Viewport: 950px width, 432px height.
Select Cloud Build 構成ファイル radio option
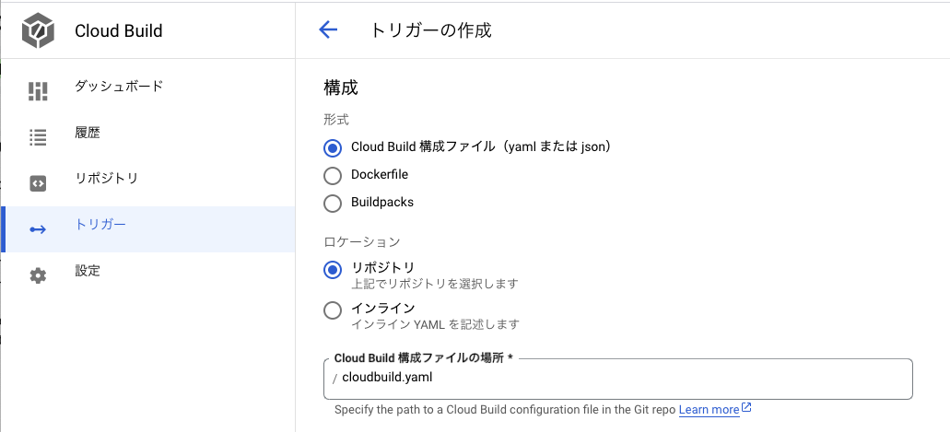point(333,147)
